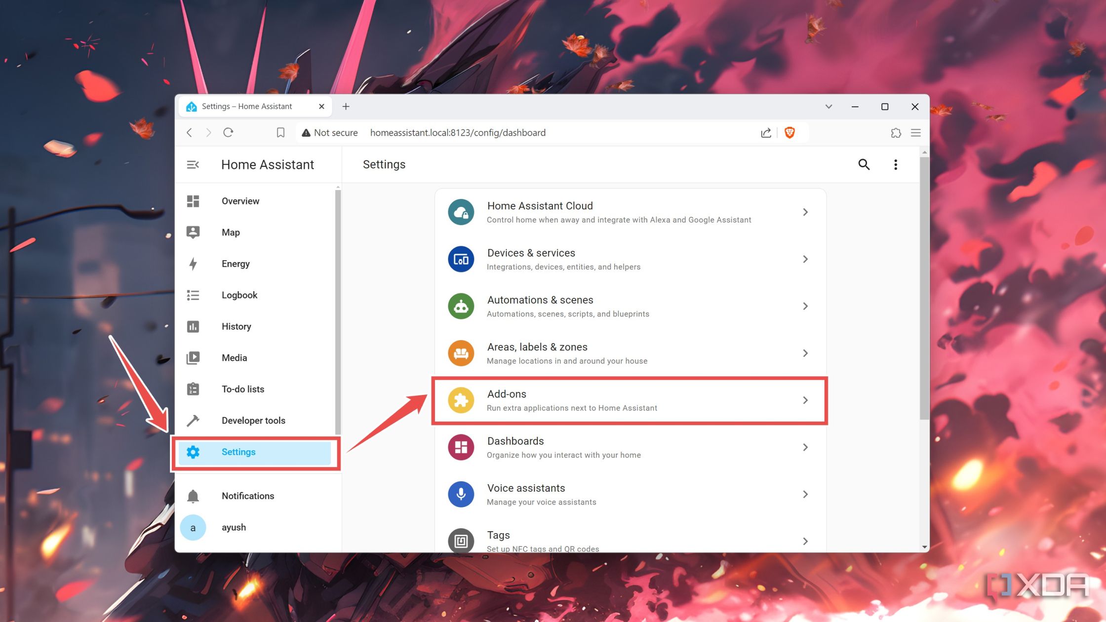Open the browser tab search dropdown
Image resolution: width=1106 pixels, height=622 pixels.
(x=829, y=106)
